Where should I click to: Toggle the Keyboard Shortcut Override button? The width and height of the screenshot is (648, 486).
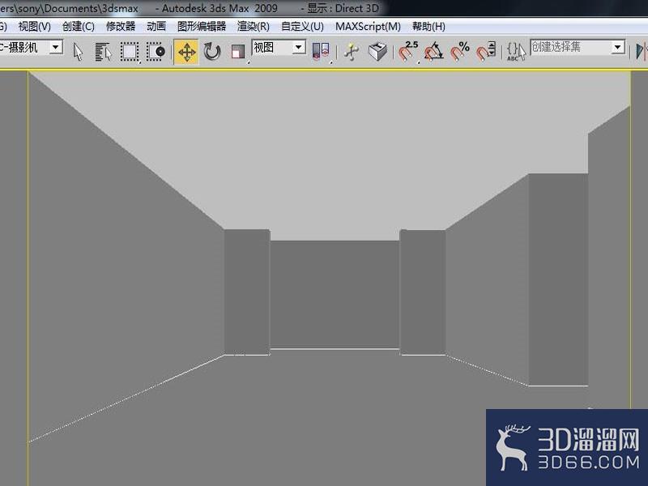(377, 52)
